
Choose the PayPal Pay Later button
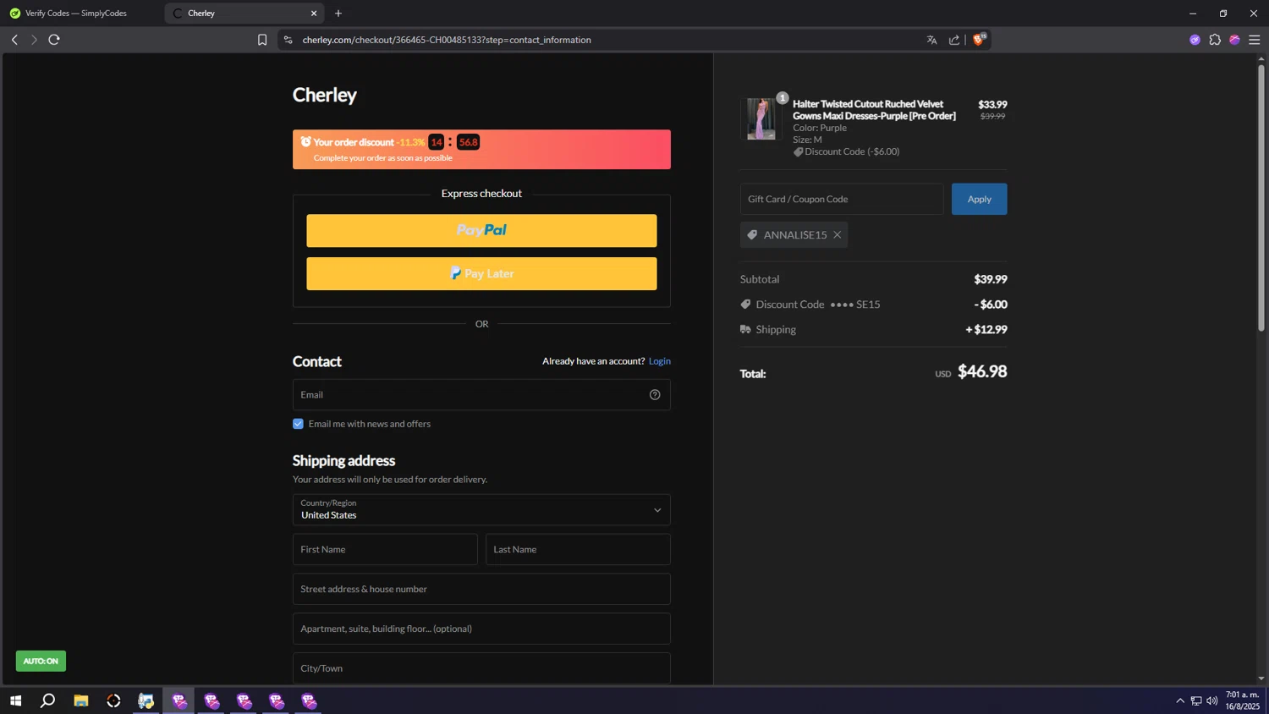click(x=481, y=273)
